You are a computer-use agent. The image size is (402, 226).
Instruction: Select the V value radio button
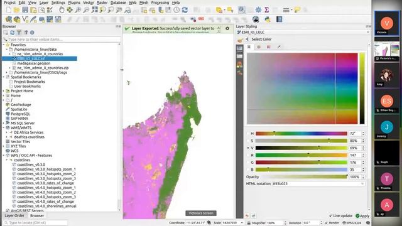pos(248,148)
